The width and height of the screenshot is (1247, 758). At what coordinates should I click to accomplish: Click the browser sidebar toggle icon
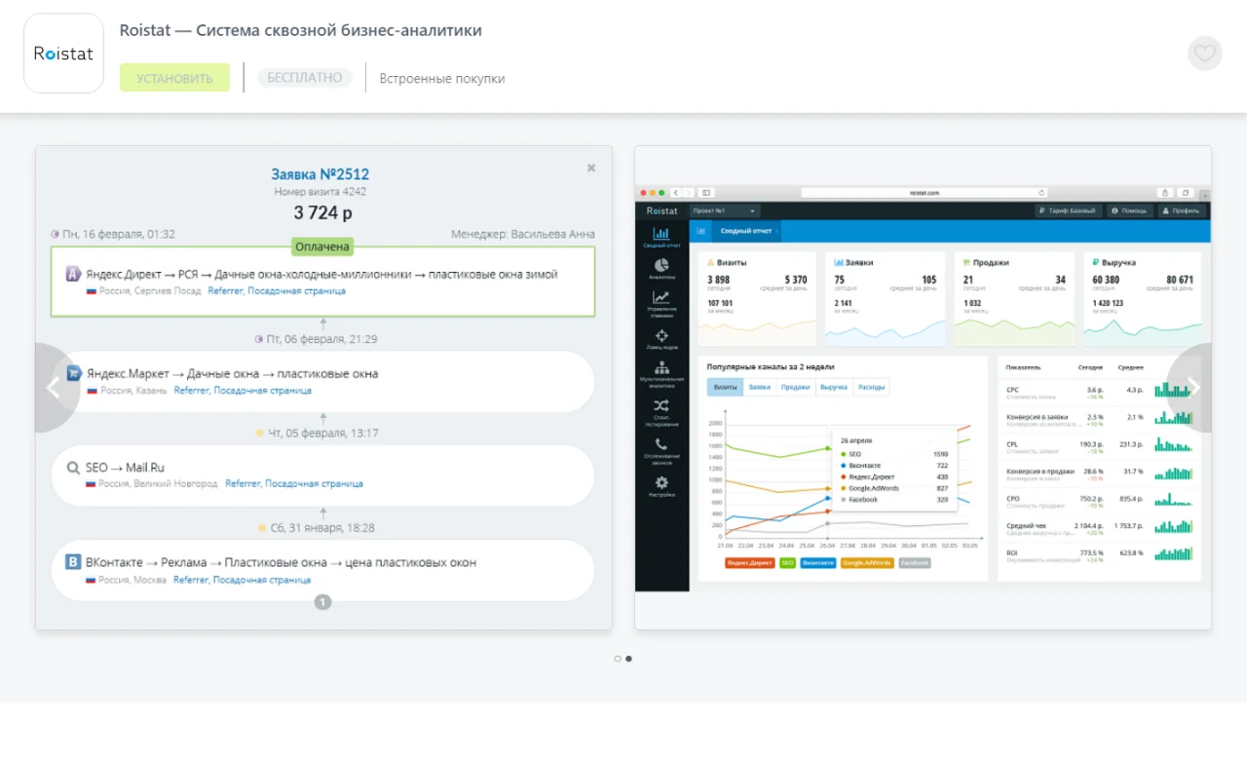(x=706, y=193)
